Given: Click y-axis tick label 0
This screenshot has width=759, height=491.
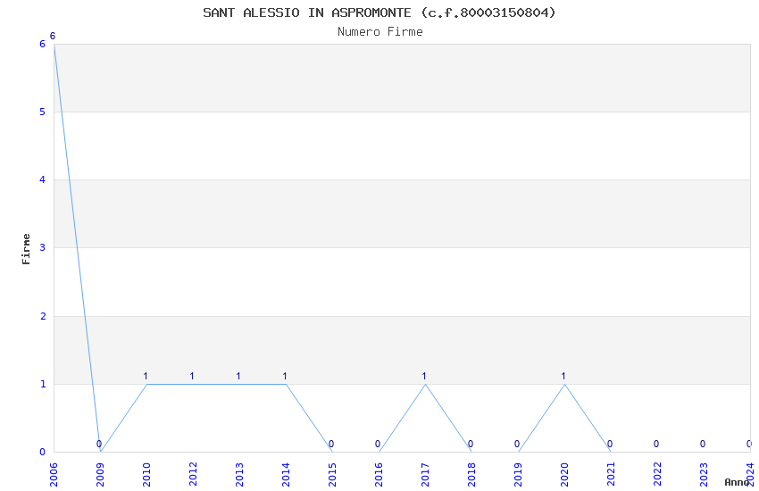Looking at the screenshot, I should (43, 453).
